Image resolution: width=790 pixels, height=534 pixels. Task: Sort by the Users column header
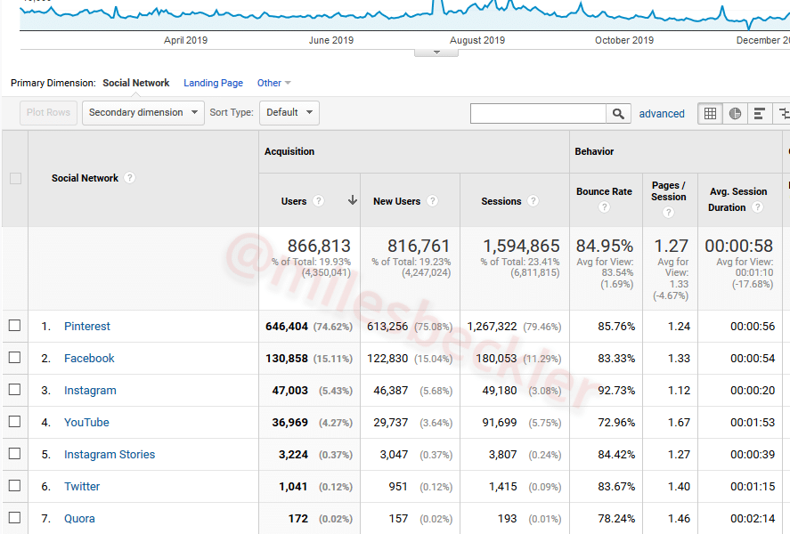click(x=294, y=201)
